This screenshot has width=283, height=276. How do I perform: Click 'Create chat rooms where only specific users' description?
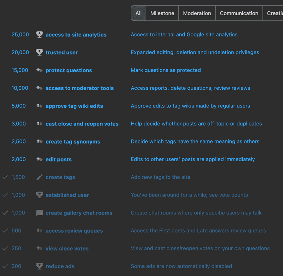tap(196, 213)
